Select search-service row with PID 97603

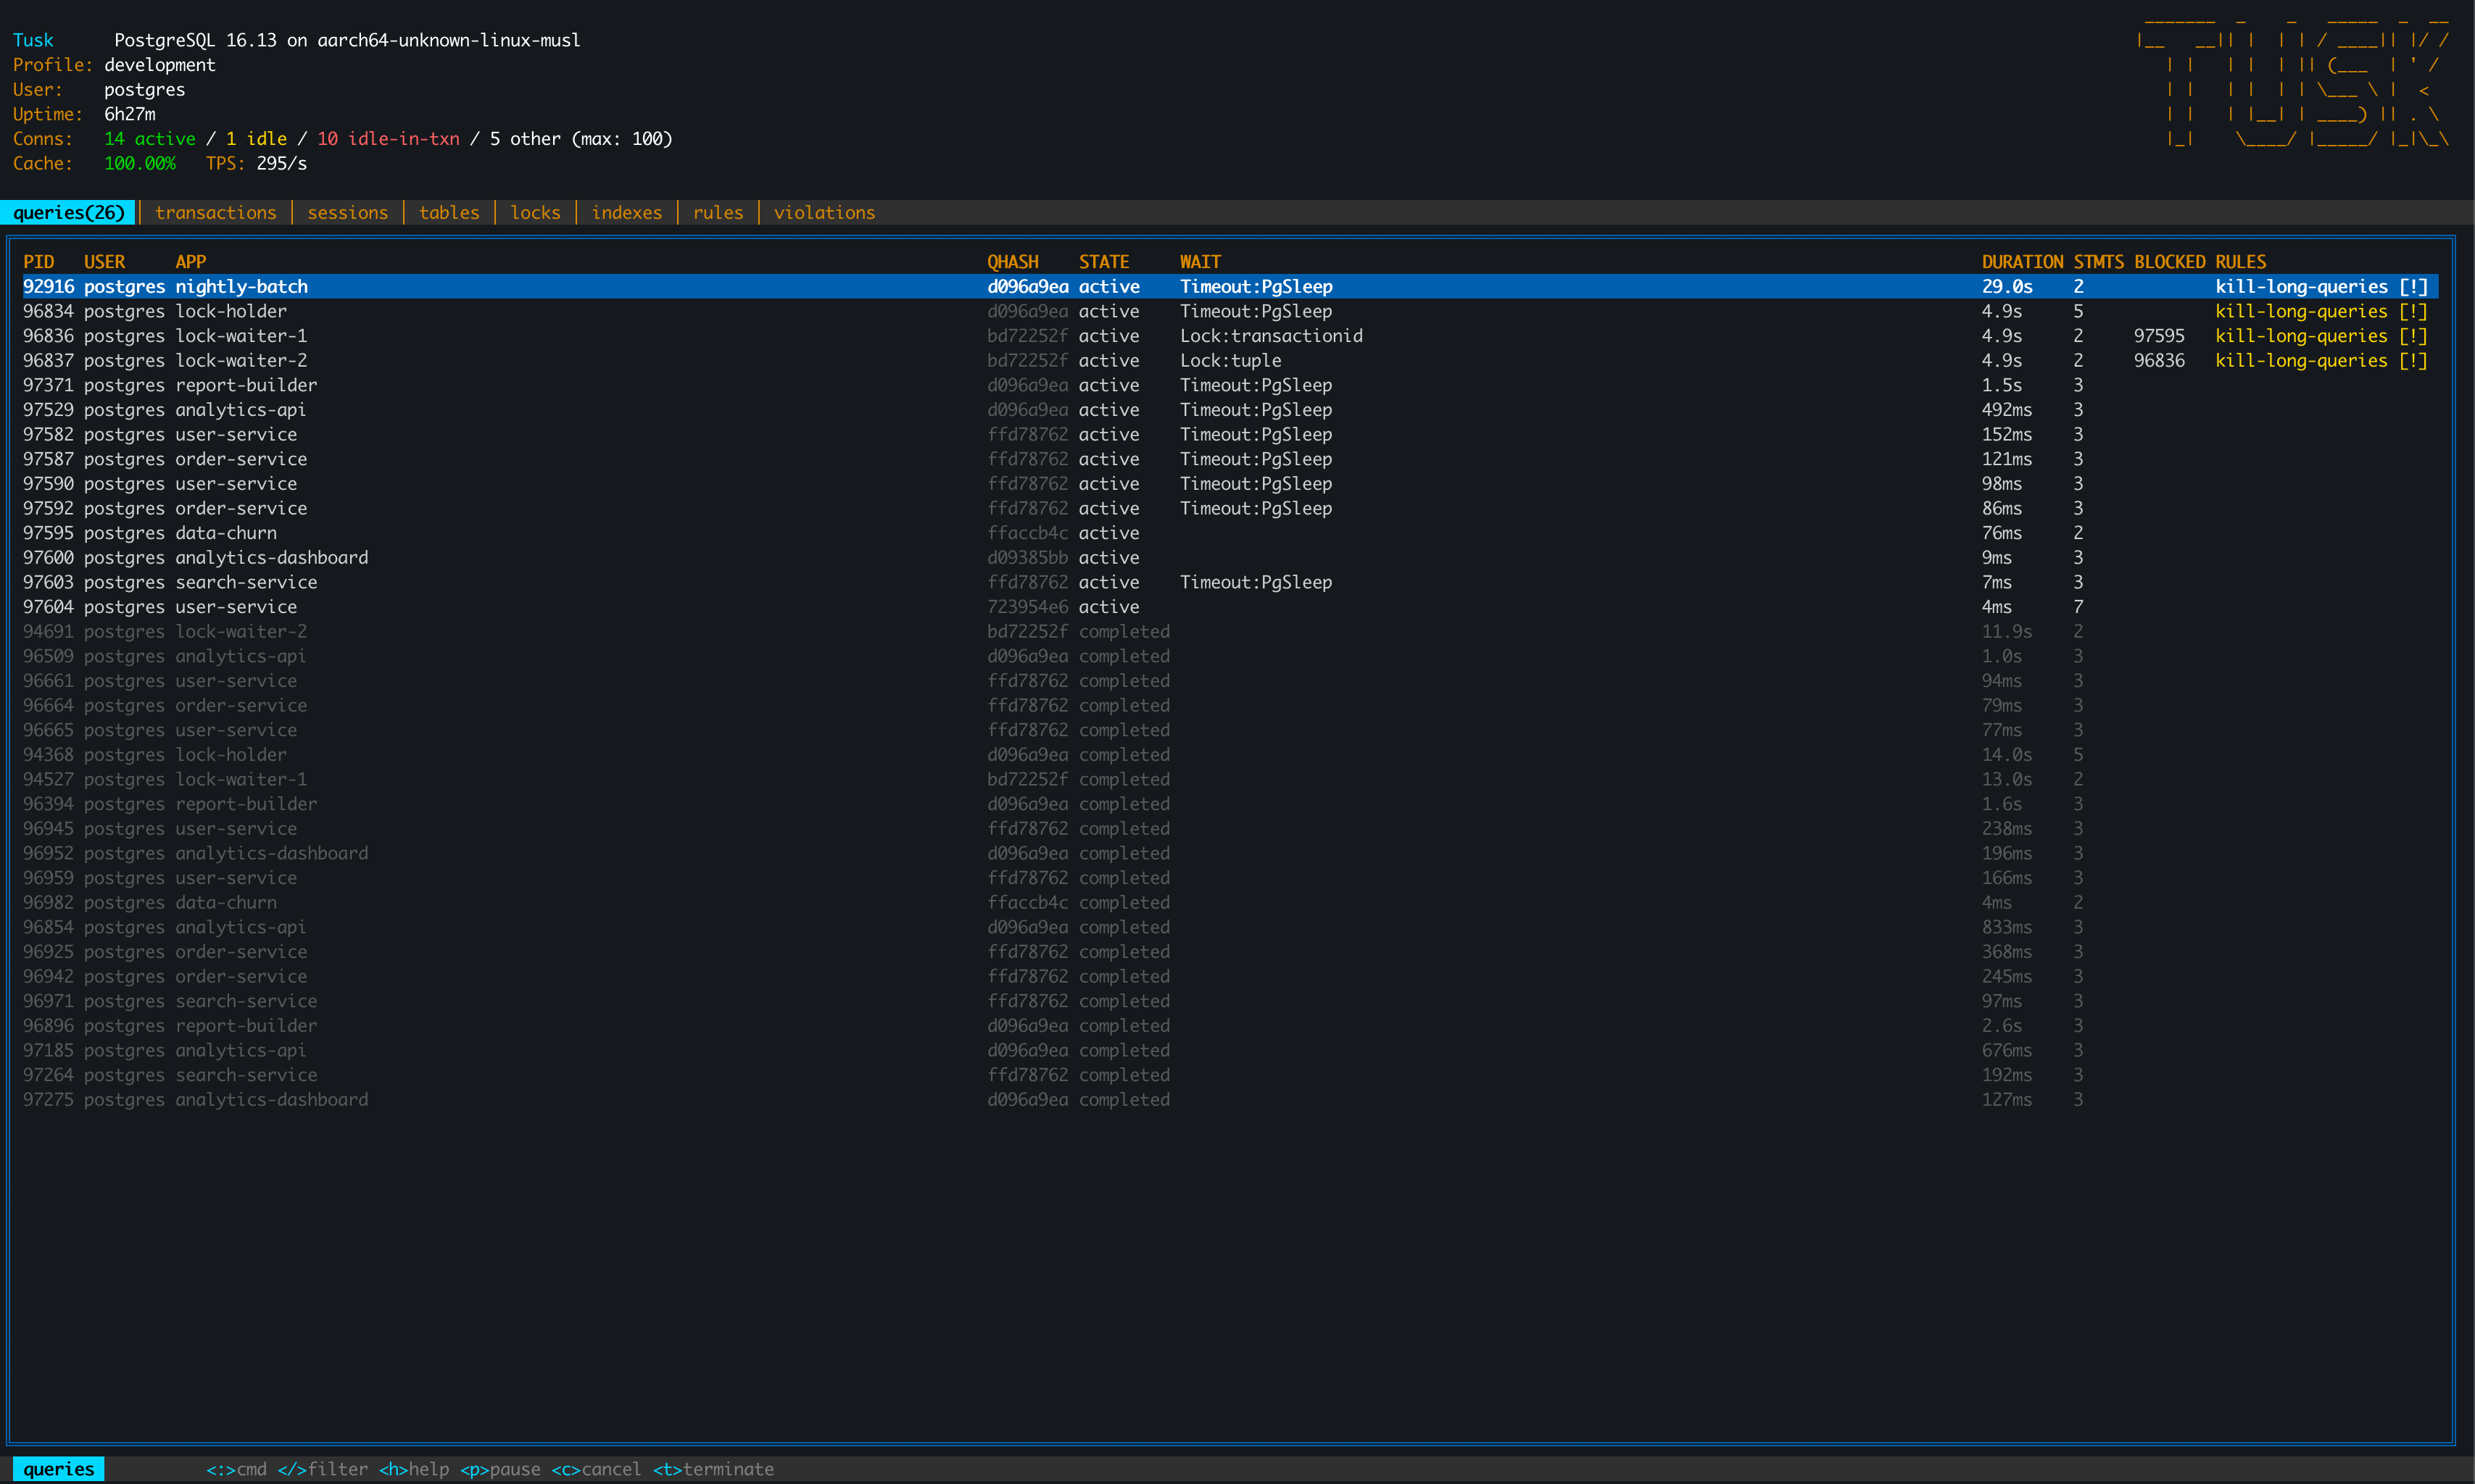coord(1230,582)
